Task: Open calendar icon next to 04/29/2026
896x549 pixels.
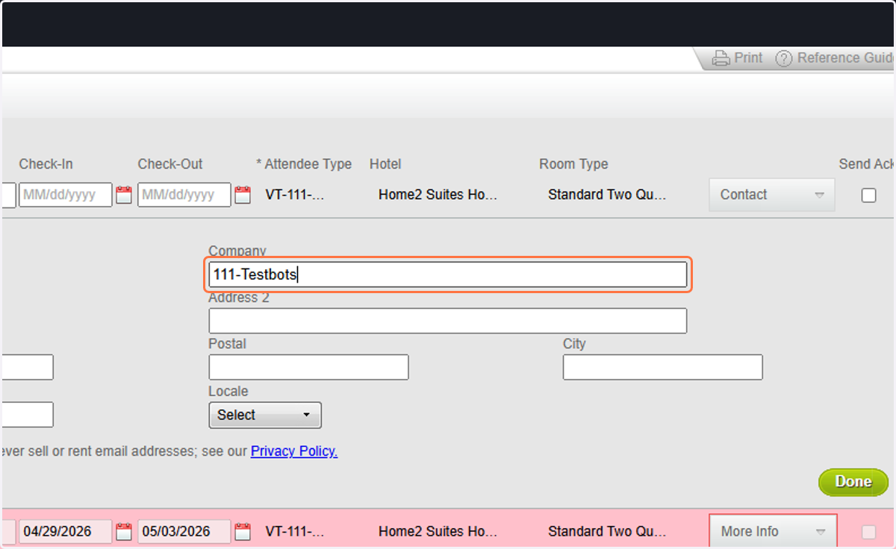Action: 124,532
